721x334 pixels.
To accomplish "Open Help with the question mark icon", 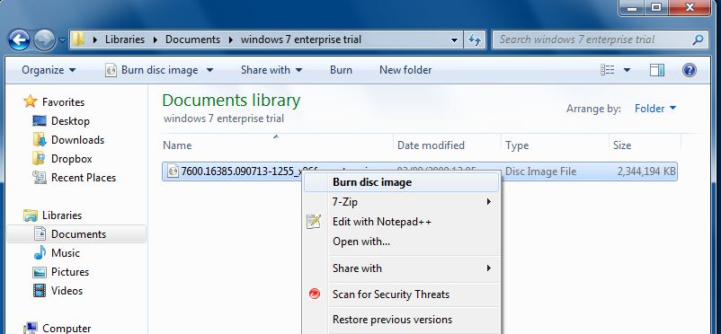I will click(690, 70).
